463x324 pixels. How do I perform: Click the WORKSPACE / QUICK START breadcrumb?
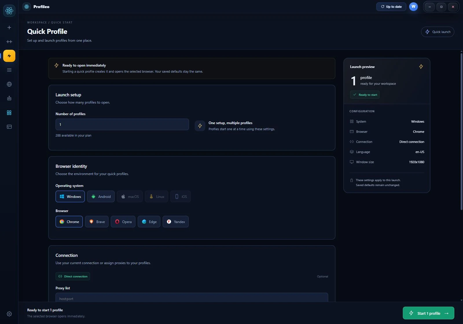click(50, 22)
